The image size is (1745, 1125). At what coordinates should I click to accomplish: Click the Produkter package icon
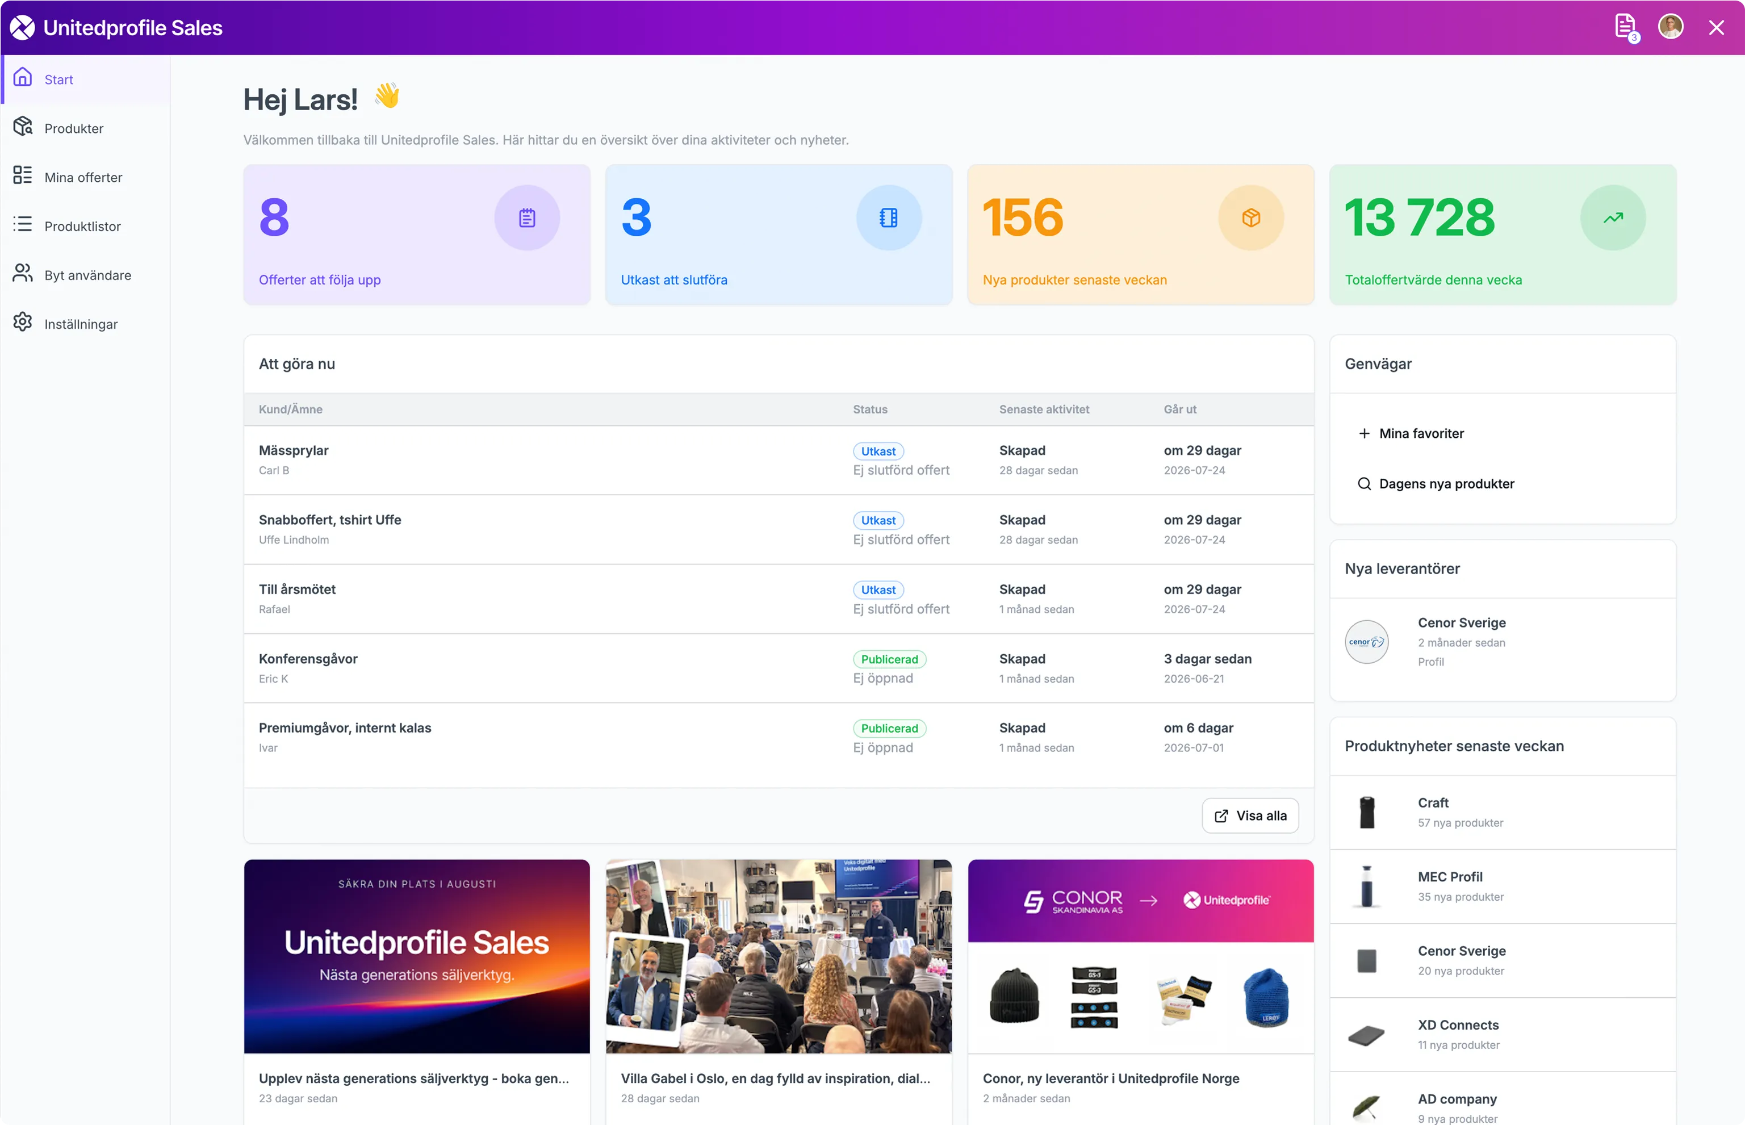23,127
